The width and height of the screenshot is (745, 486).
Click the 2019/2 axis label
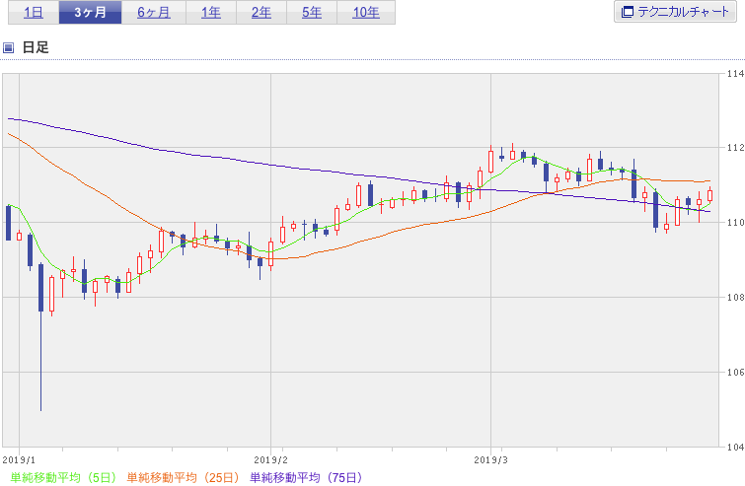point(270,460)
